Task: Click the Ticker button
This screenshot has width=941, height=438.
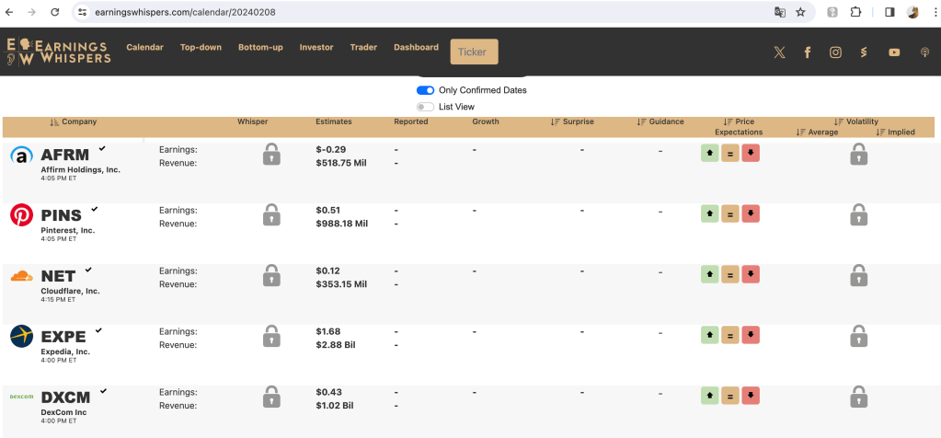Action: coord(474,52)
